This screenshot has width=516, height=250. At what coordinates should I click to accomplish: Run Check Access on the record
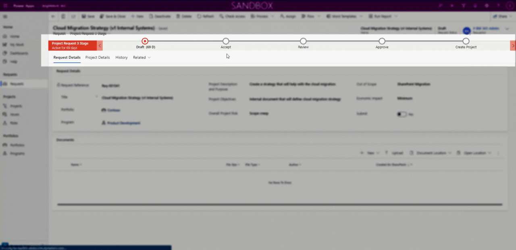232,16
